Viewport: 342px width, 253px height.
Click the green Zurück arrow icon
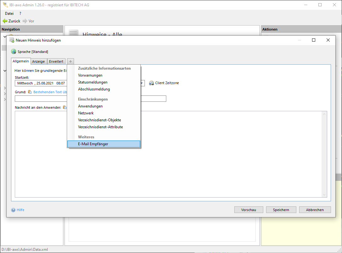click(x=5, y=21)
